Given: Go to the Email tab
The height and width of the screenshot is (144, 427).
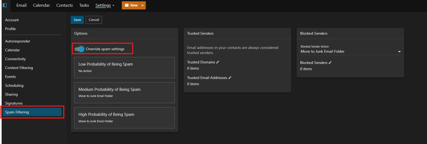Looking at the screenshot, I should (x=22, y=5).
